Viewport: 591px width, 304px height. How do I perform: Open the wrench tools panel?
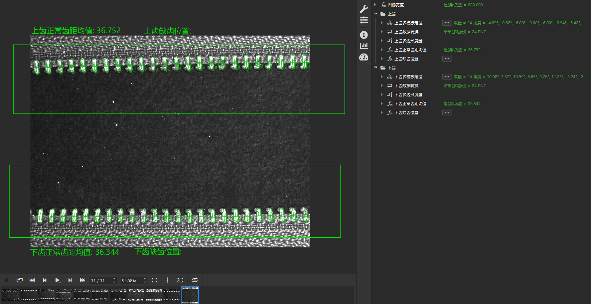click(x=364, y=9)
